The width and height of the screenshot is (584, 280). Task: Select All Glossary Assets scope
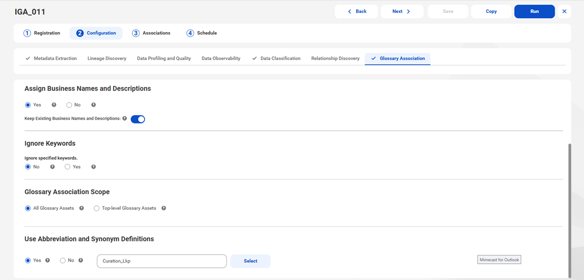27,208
